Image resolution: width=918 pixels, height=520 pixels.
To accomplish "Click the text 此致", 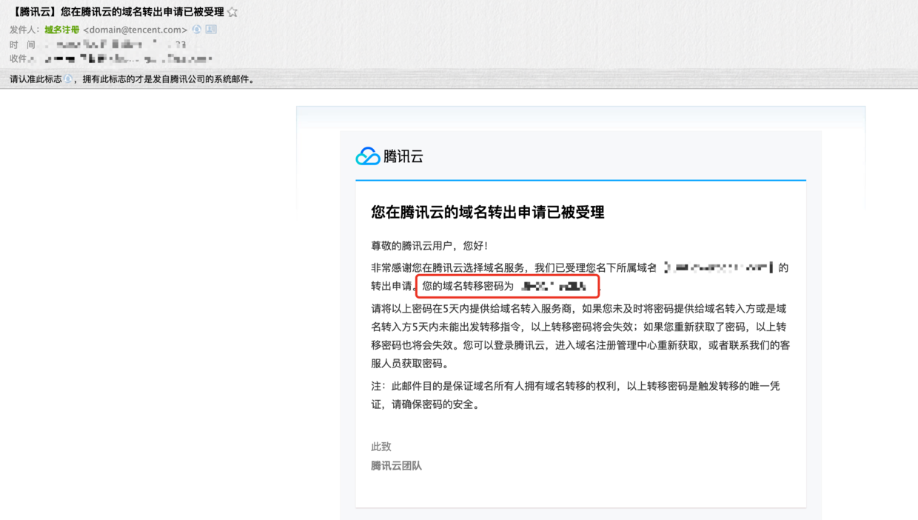I will [381, 447].
